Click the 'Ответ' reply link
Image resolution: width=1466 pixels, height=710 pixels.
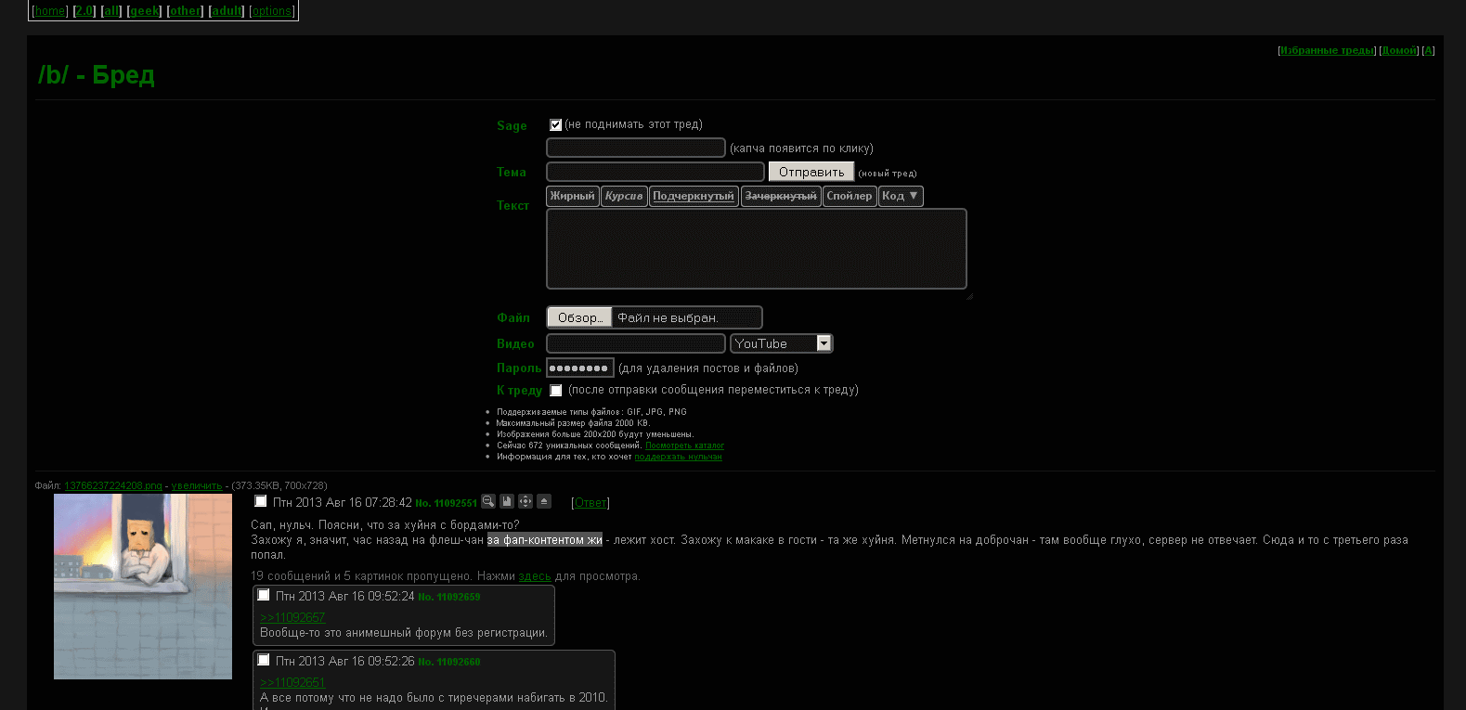[590, 503]
